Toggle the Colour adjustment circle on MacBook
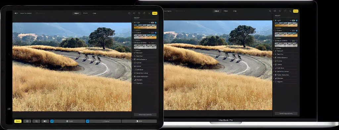Image resolution: width=339 pixels, height=130 pixels. point(297,31)
